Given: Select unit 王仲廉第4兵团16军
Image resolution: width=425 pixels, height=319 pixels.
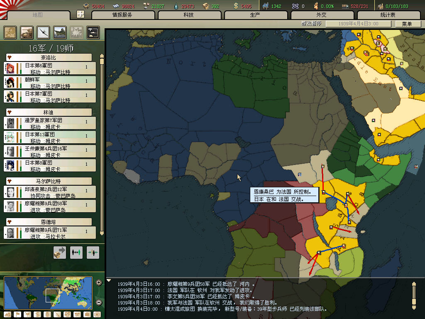Looking at the screenshot, I should point(50,151).
